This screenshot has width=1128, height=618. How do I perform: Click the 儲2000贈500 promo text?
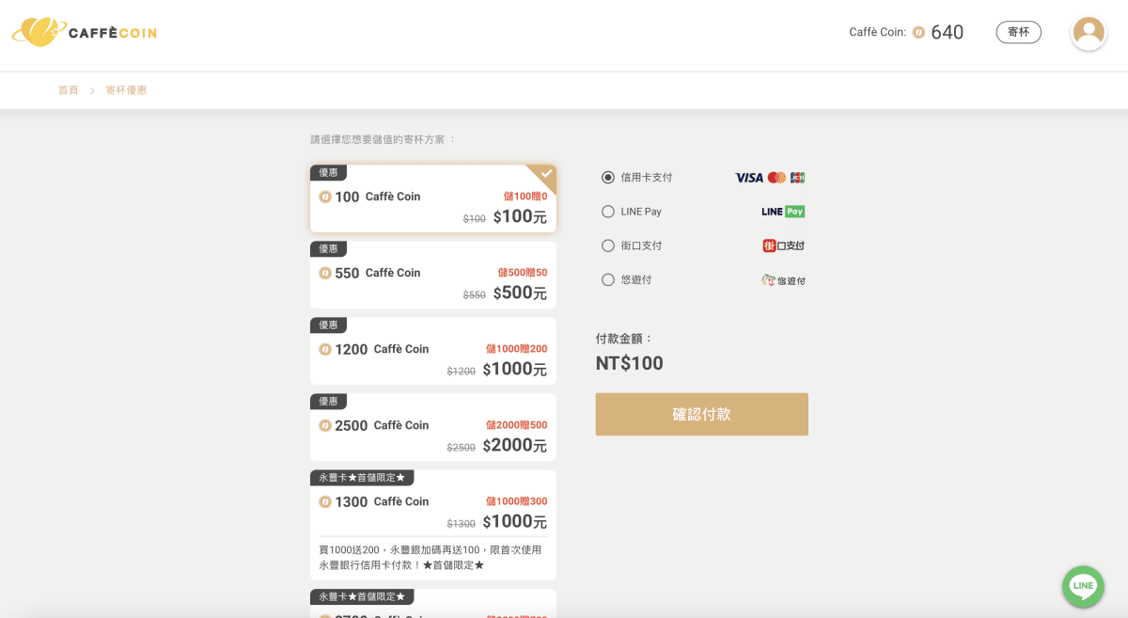point(516,425)
